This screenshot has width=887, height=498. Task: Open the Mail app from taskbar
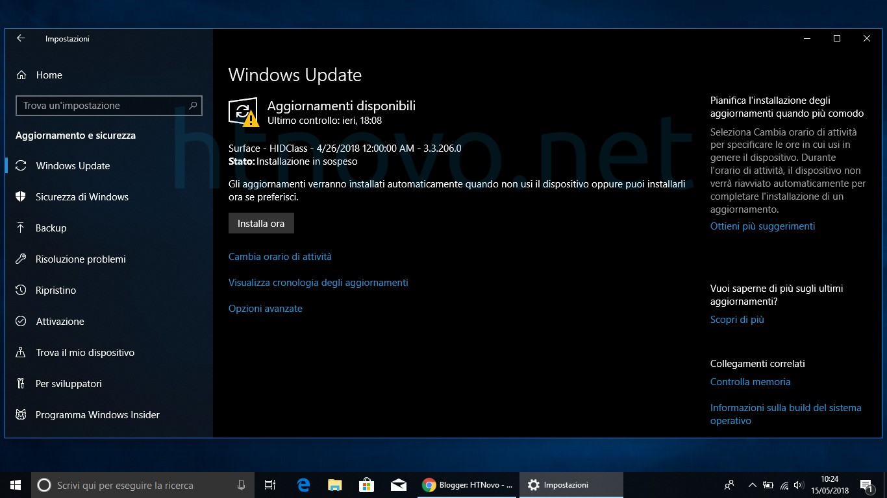click(x=398, y=485)
